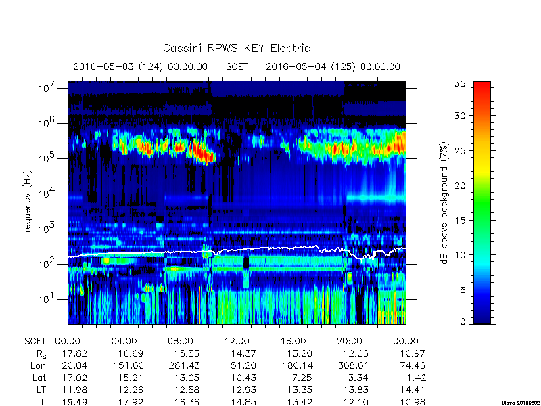Click LT value 11.98

tap(74, 390)
